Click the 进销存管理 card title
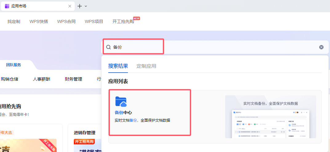 point(85,133)
